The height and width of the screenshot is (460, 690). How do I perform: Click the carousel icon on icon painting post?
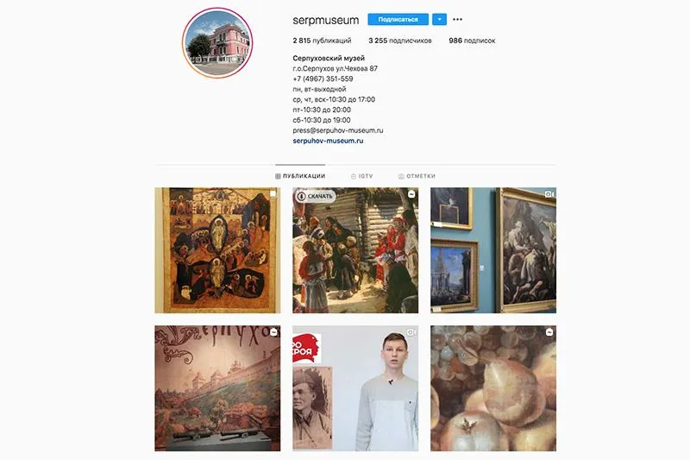pyautogui.click(x=273, y=194)
